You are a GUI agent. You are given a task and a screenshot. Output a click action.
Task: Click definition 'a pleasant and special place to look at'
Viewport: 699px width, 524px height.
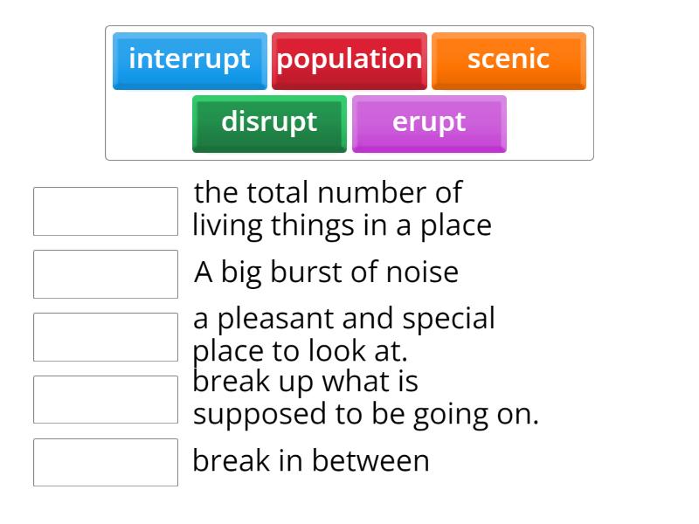pyautogui.click(x=343, y=334)
